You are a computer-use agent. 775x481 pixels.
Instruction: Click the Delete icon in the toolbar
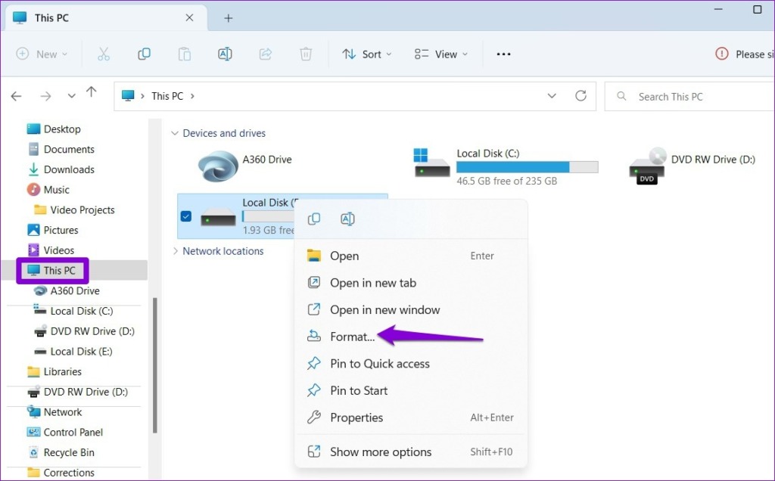pyautogui.click(x=305, y=54)
